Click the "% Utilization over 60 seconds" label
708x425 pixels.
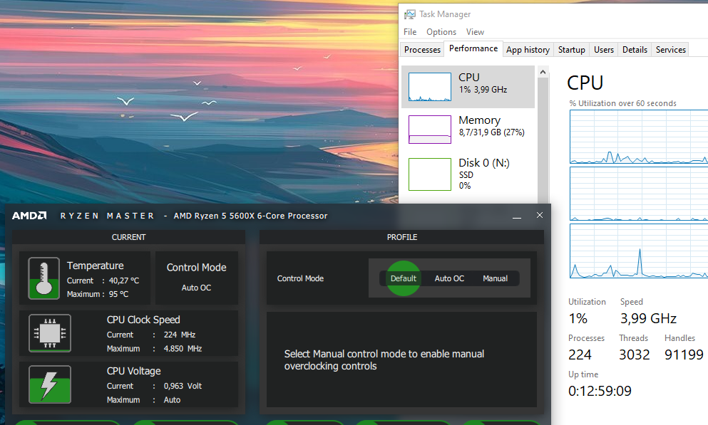[x=623, y=103]
